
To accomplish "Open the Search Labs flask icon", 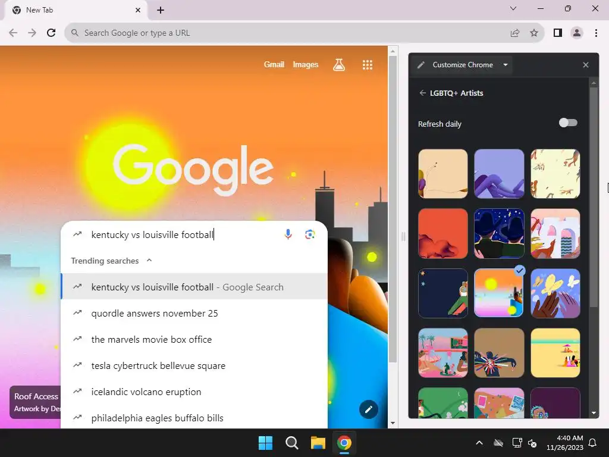I will tap(338, 64).
